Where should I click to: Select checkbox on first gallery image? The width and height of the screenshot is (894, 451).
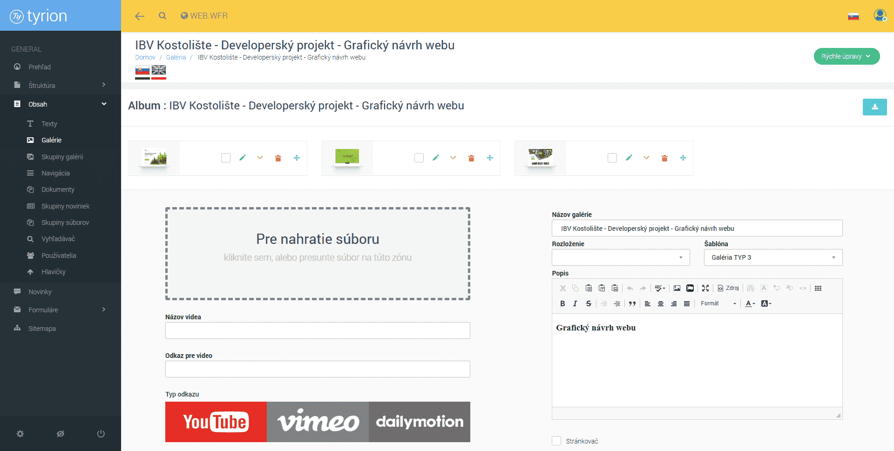click(x=226, y=158)
